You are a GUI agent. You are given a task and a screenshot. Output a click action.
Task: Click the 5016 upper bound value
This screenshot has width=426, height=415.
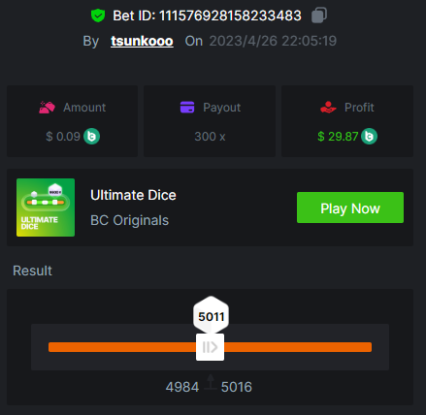[237, 387]
